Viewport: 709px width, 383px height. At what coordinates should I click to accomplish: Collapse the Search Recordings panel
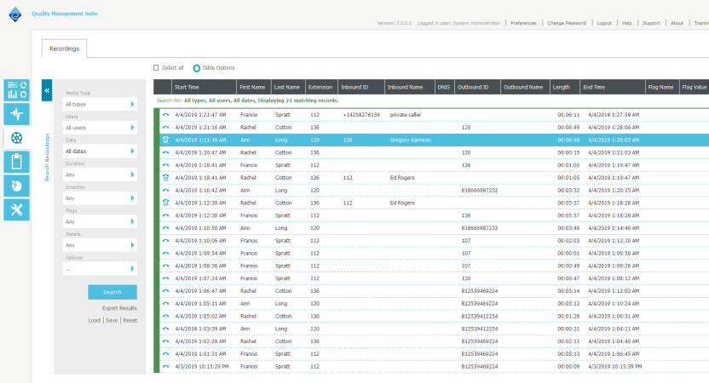[x=47, y=89]
